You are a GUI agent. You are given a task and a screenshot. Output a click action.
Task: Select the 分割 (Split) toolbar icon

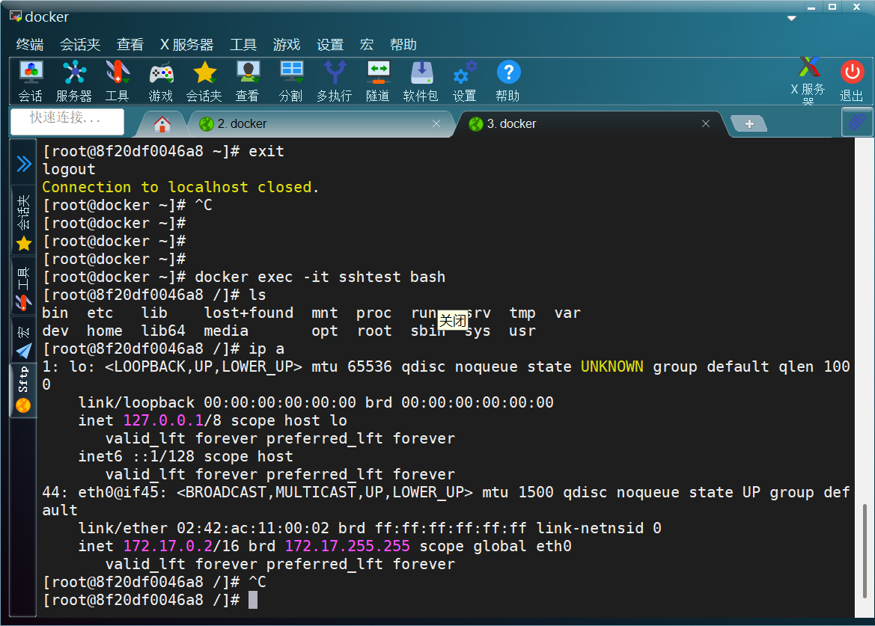pyautogui.click(x=290, y=82)
